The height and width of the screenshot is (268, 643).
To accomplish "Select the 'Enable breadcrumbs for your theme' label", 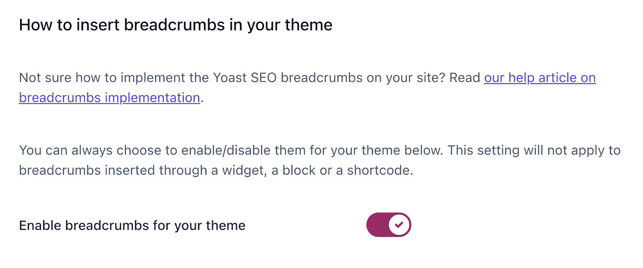I will (x=132, y=225).
